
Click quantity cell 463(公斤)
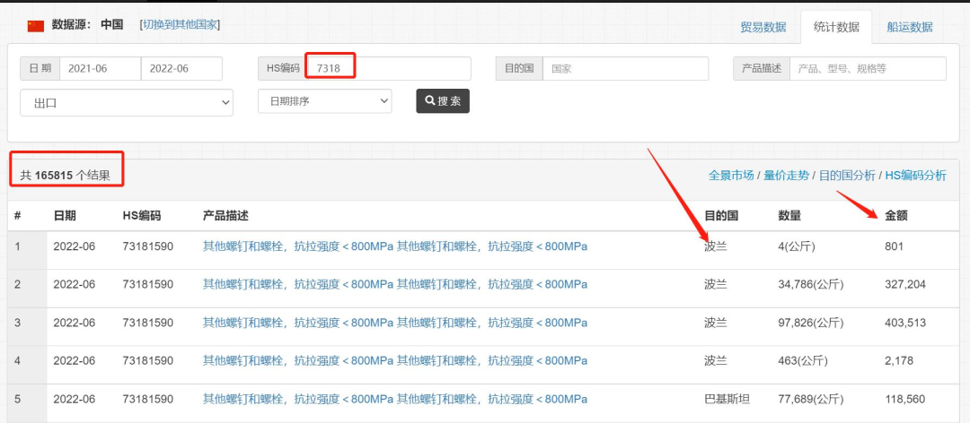tap(803, 360)
